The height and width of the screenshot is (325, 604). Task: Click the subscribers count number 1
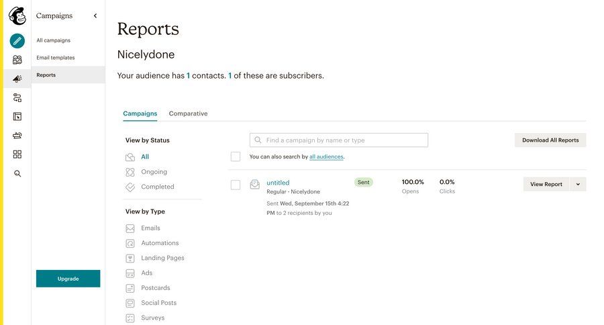pyautogui.click(x=230, y=76)
